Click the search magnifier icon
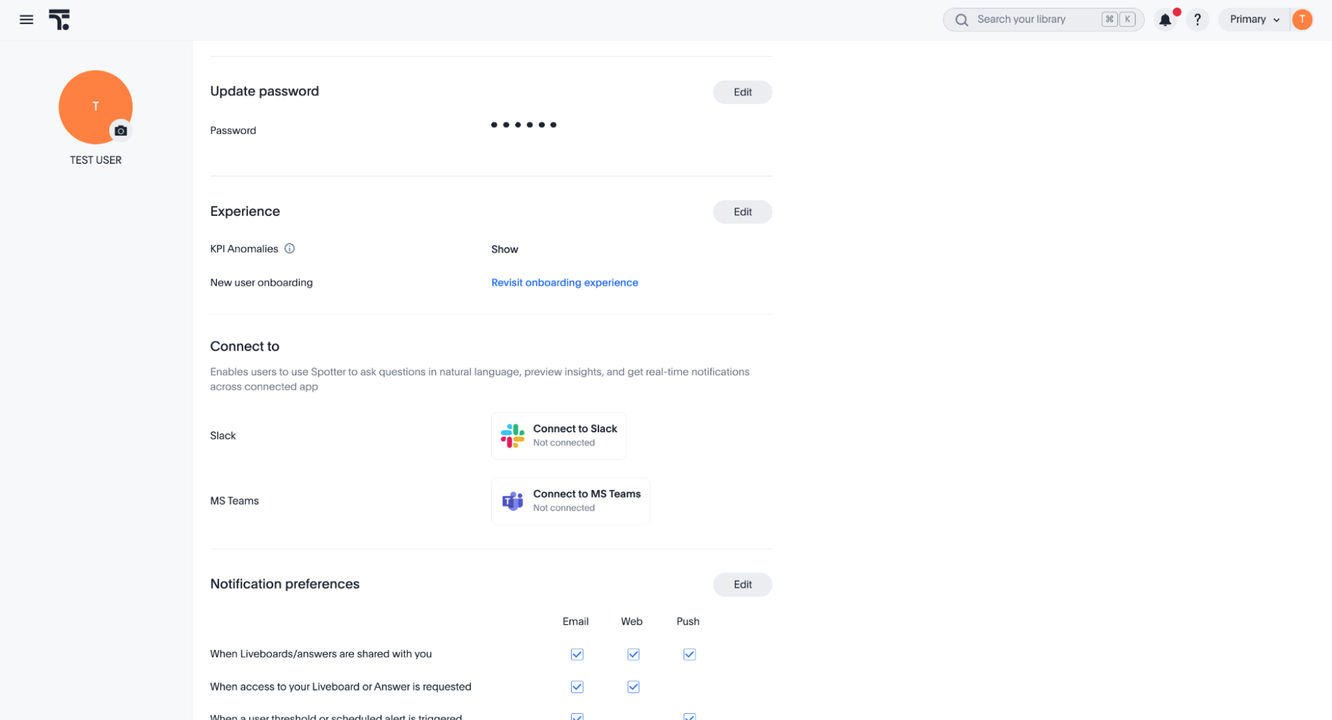Viewport: 1332px width, 720px height. tap(961, 20)
